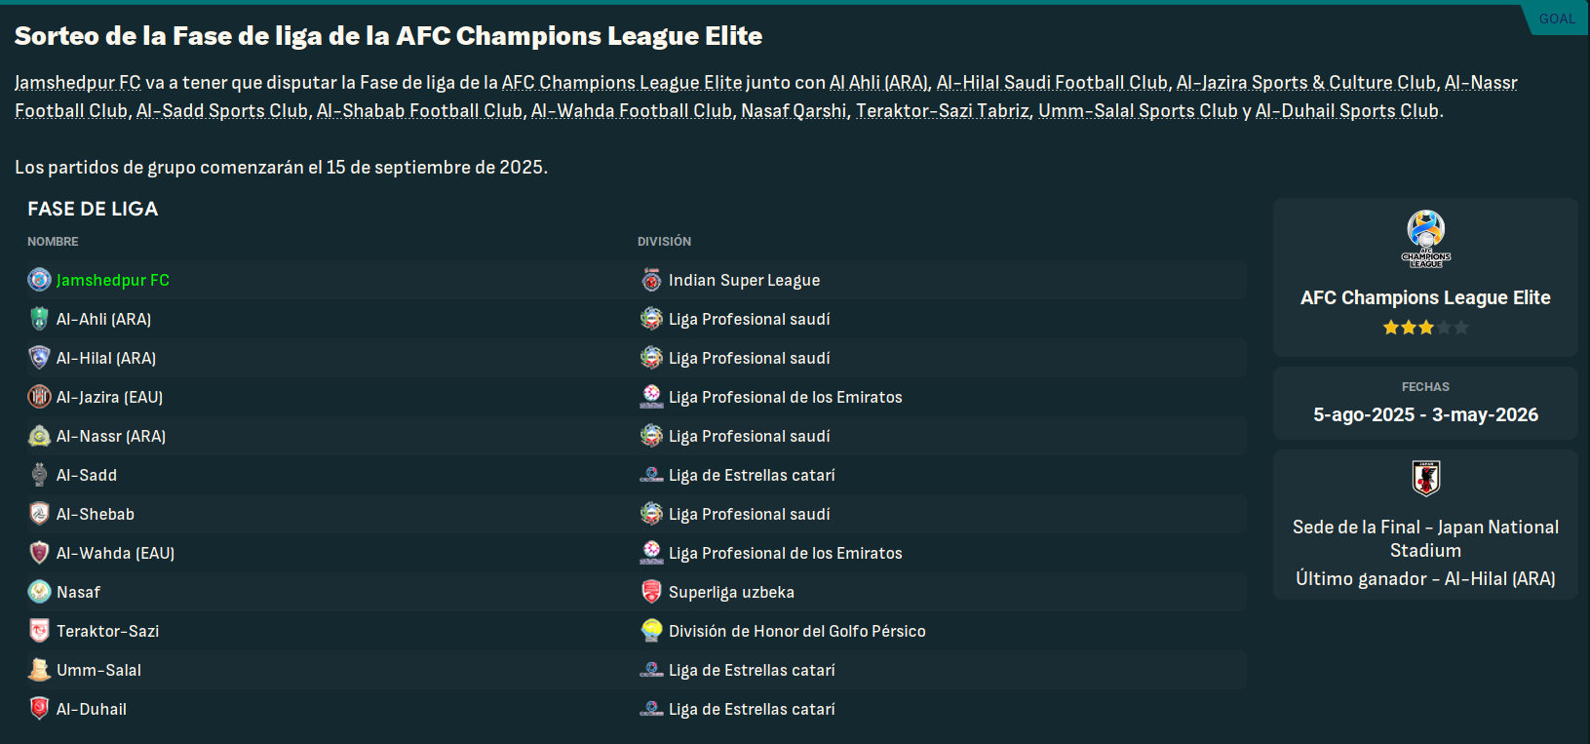Click the Al-Ahli club crest icon
This screenshot has width=1590, height=744.
39,319
